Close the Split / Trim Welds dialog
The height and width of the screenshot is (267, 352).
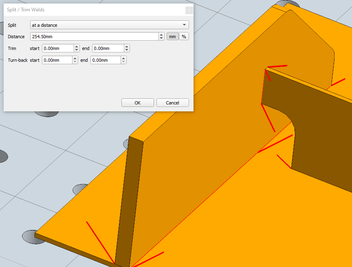coord(189,10)
